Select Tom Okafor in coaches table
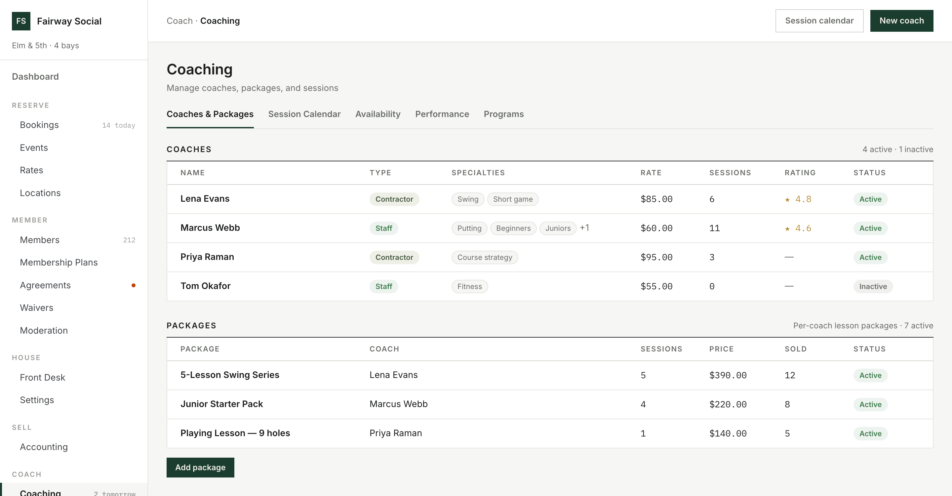952x496 pixels. 549,286
